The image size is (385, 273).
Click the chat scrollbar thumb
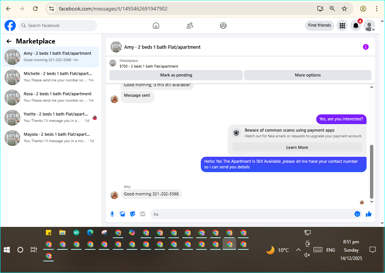pyautogui.click(x=371, y=172)
